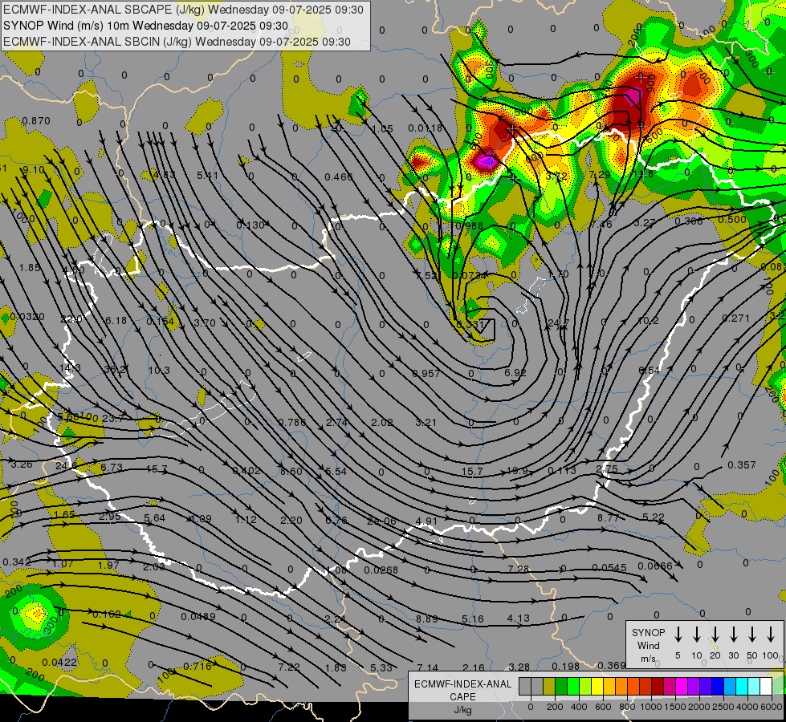Click the map value 8.60
This screenshot has height=722, width=786.
[x=291, y=472]
